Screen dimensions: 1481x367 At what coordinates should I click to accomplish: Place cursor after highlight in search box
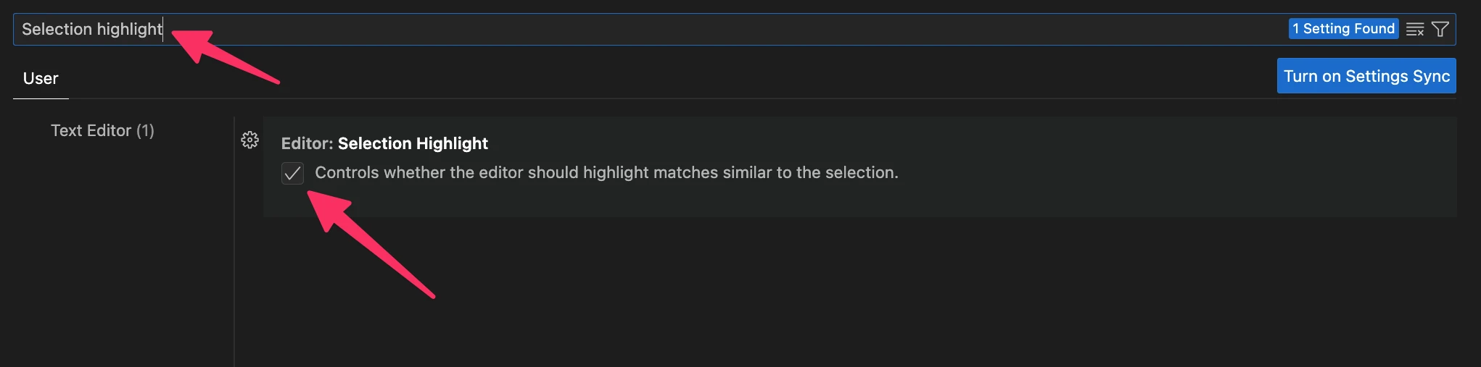click(164, 30)
